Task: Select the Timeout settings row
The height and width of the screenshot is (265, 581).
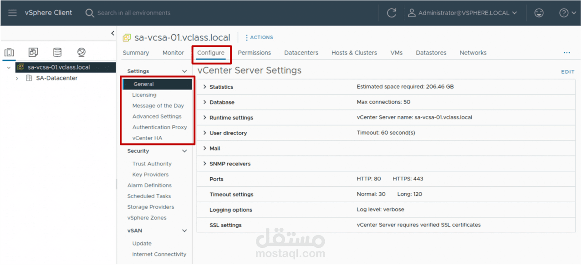Action: tap(386, 195)
